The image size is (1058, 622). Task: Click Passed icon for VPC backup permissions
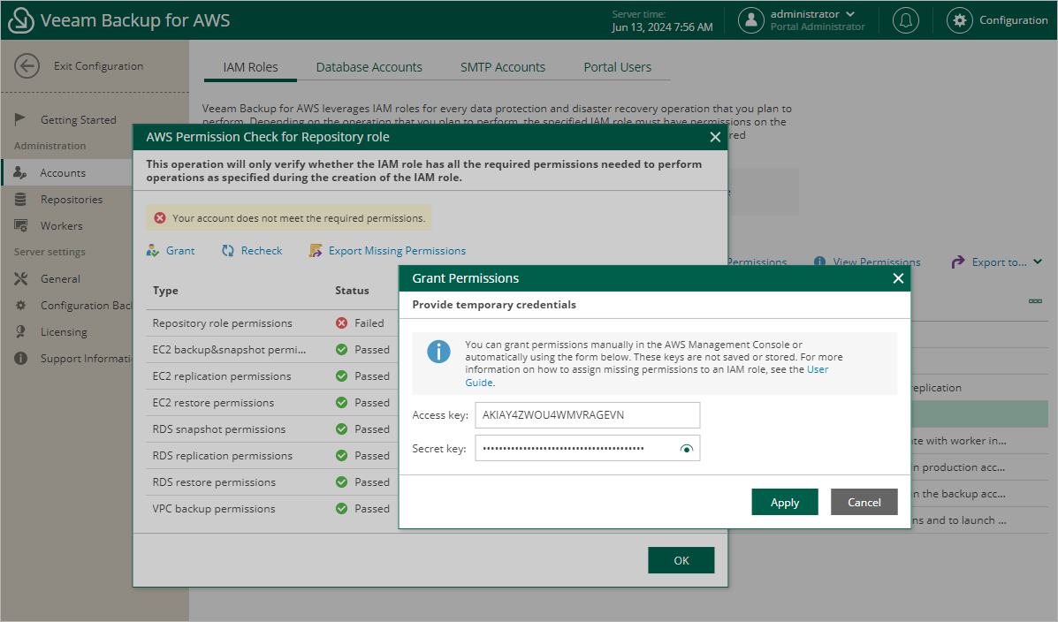click(x=341, y=508)
